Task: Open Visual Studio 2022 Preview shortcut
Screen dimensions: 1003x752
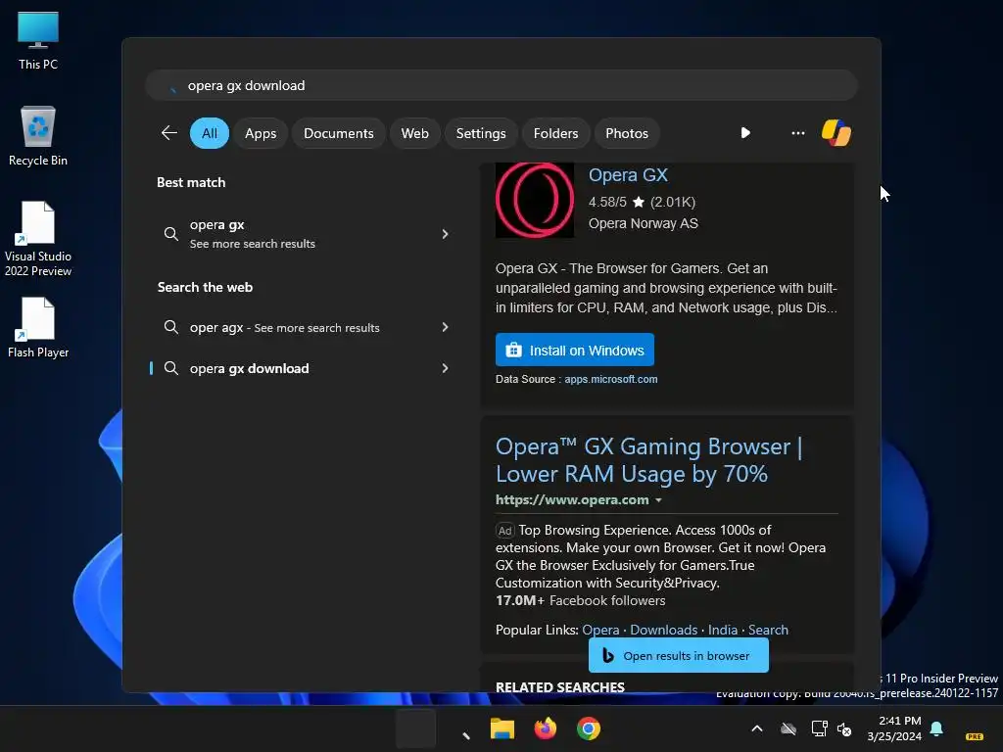Action: point(38,239)
